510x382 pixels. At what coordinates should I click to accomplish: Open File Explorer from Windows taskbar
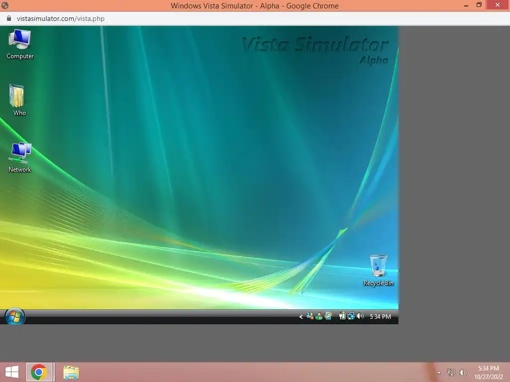[x=71, y=372]
